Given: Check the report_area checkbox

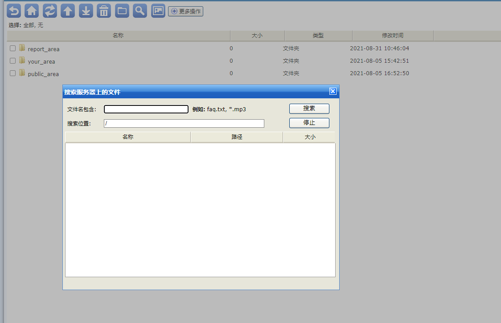Looking at the screenshot, I should [13, 48].
